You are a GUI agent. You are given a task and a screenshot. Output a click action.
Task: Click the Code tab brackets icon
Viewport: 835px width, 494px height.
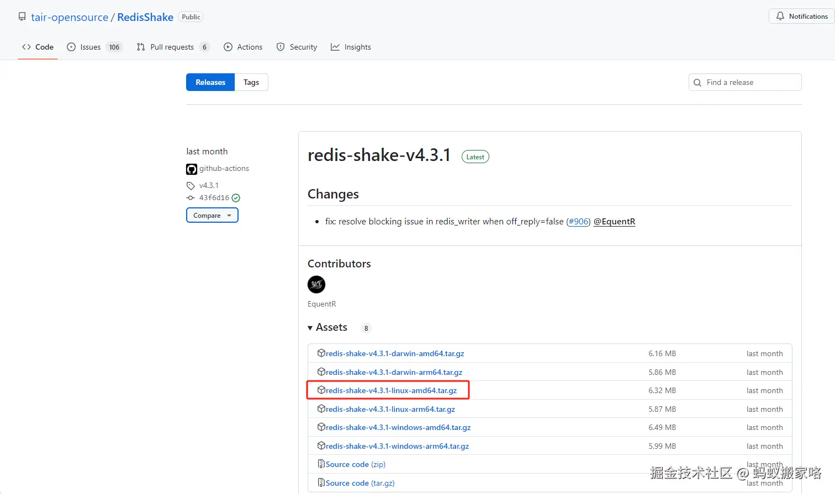coord(27,47)
